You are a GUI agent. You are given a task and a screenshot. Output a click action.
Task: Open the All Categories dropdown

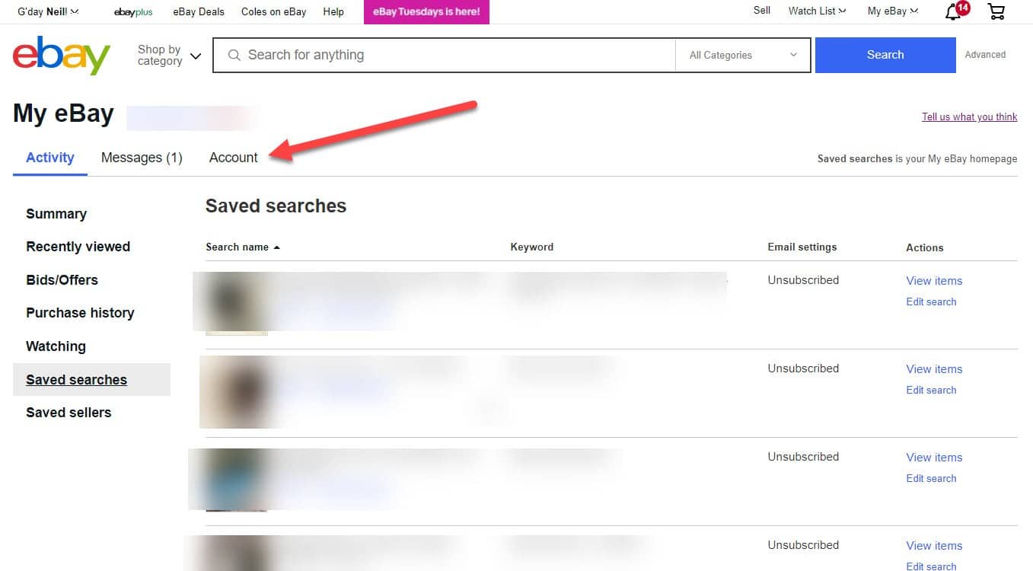click(743, 55)
